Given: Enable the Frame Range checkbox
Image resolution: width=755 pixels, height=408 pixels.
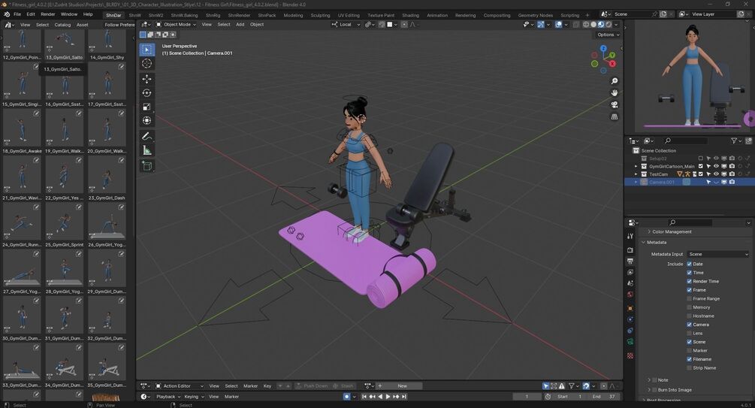Looking at the screenshot, I should pyautogui.click(x=689, y=298).
